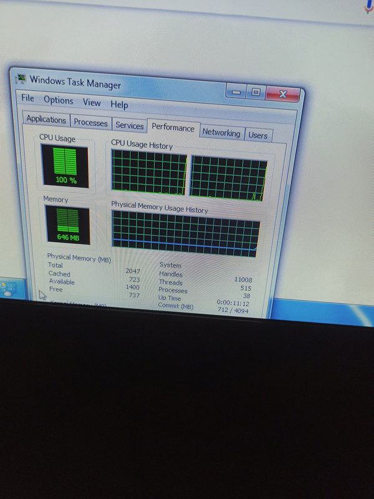Screen dimensions: 374x499
Task: Click the Physical Memory Usage History graph
Action: click(185, 233)
